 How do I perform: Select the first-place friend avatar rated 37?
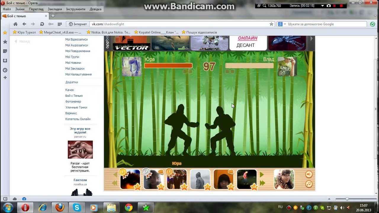click(130, 179)
